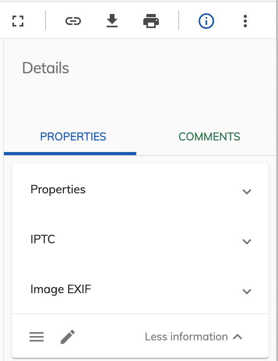This screenshot has width=278, height=361.
Task: Select the Image EXIF label text
Action: [x=60, y=289]
